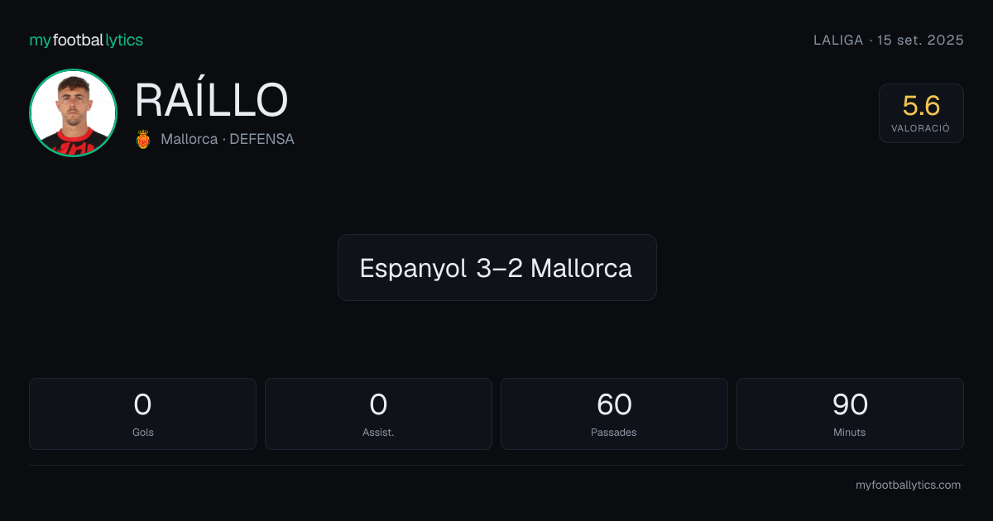
Task: Click the Gols label under zero
Action: (142, 433)
